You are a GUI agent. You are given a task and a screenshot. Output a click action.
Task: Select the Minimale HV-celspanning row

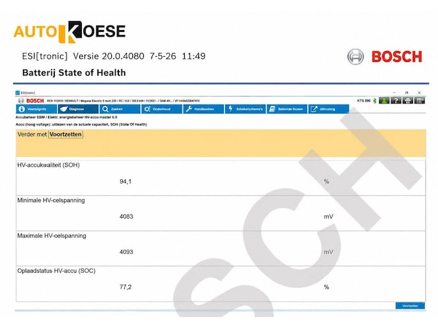(x=221, y=213)
